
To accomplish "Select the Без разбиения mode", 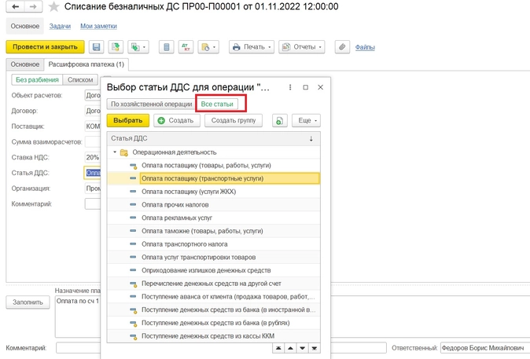I will (x=36, y=79).
